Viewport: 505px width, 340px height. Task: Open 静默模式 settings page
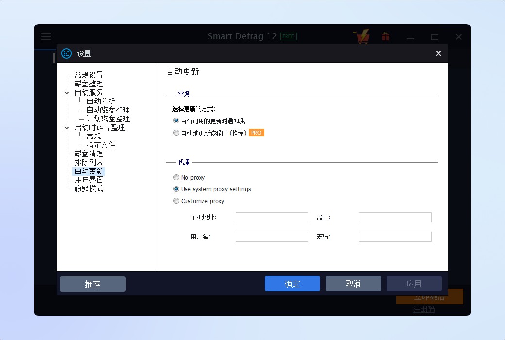(89, 188)
